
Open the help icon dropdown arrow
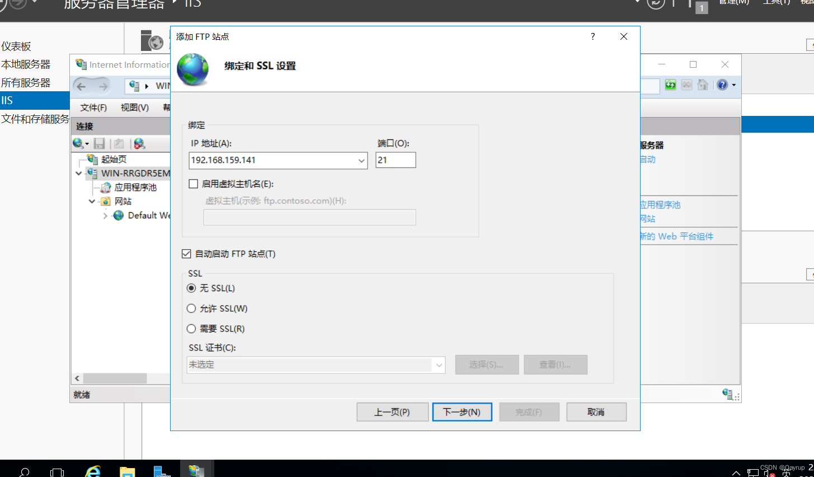734,85
